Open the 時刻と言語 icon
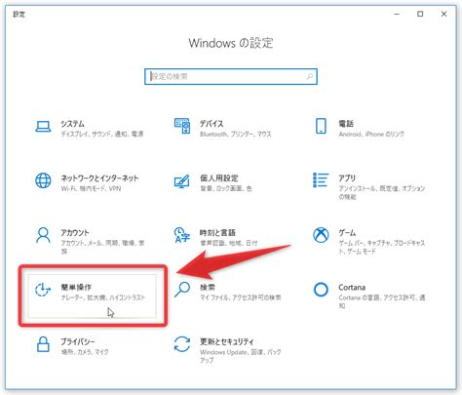Viewport: 462px width, 395px height. (x=182, y=235)
